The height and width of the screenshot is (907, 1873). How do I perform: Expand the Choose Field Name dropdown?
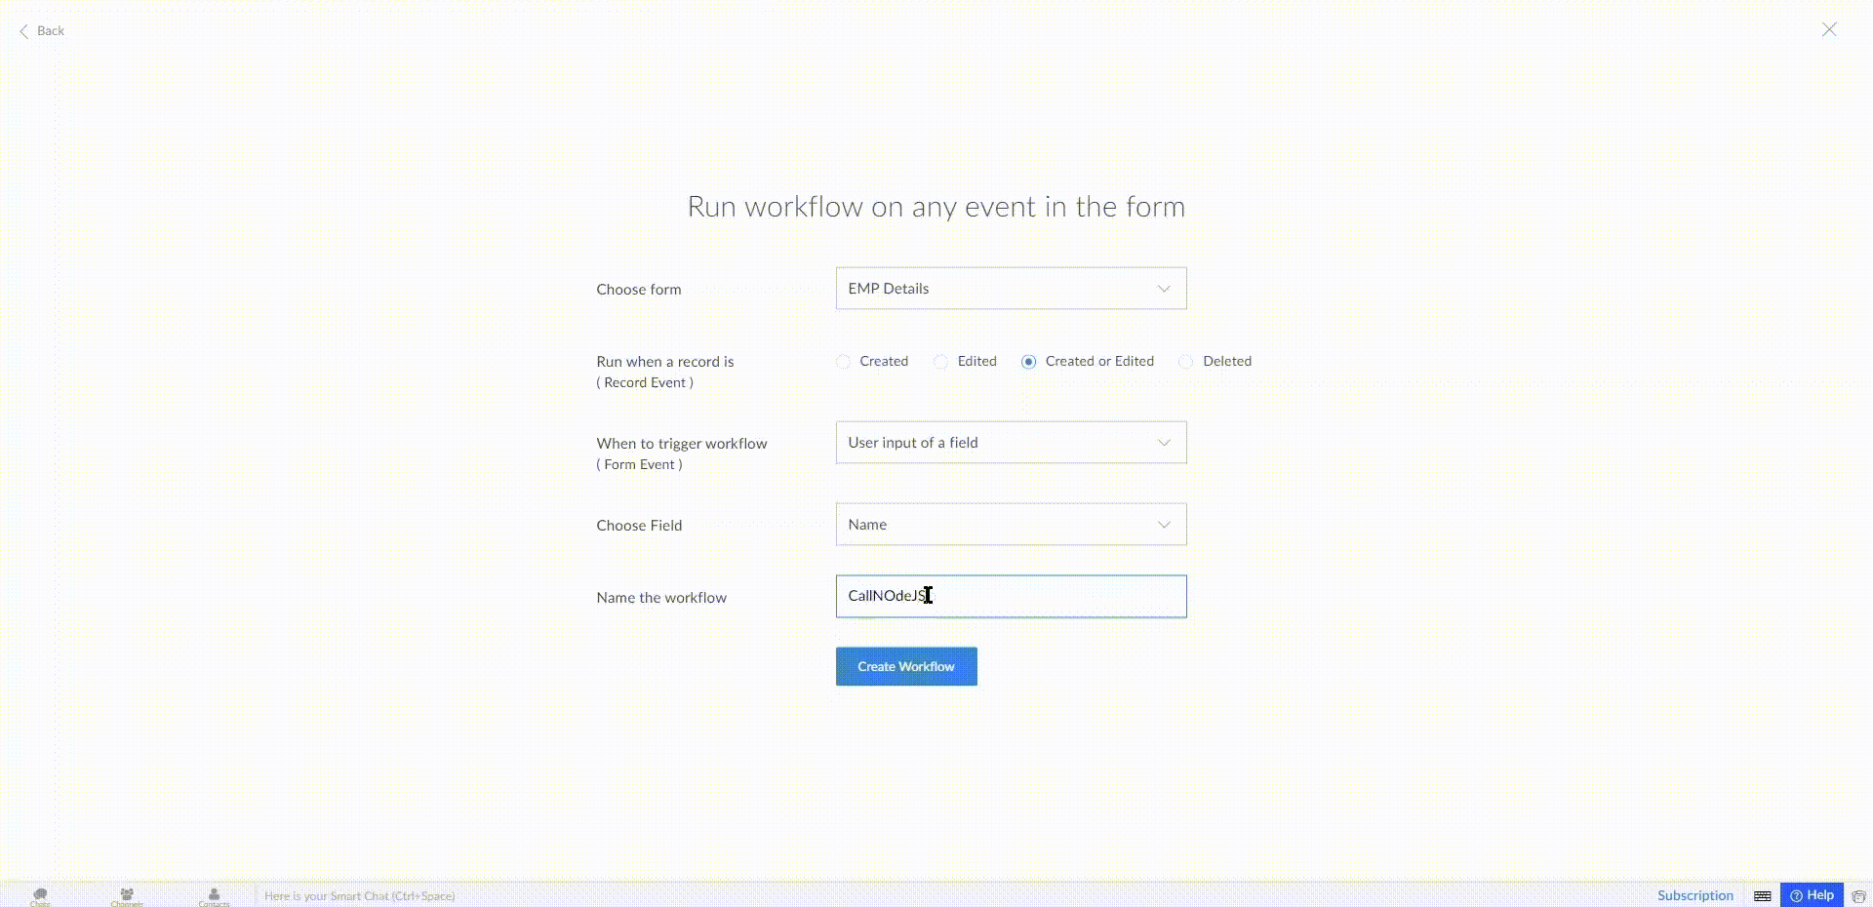1011,525
